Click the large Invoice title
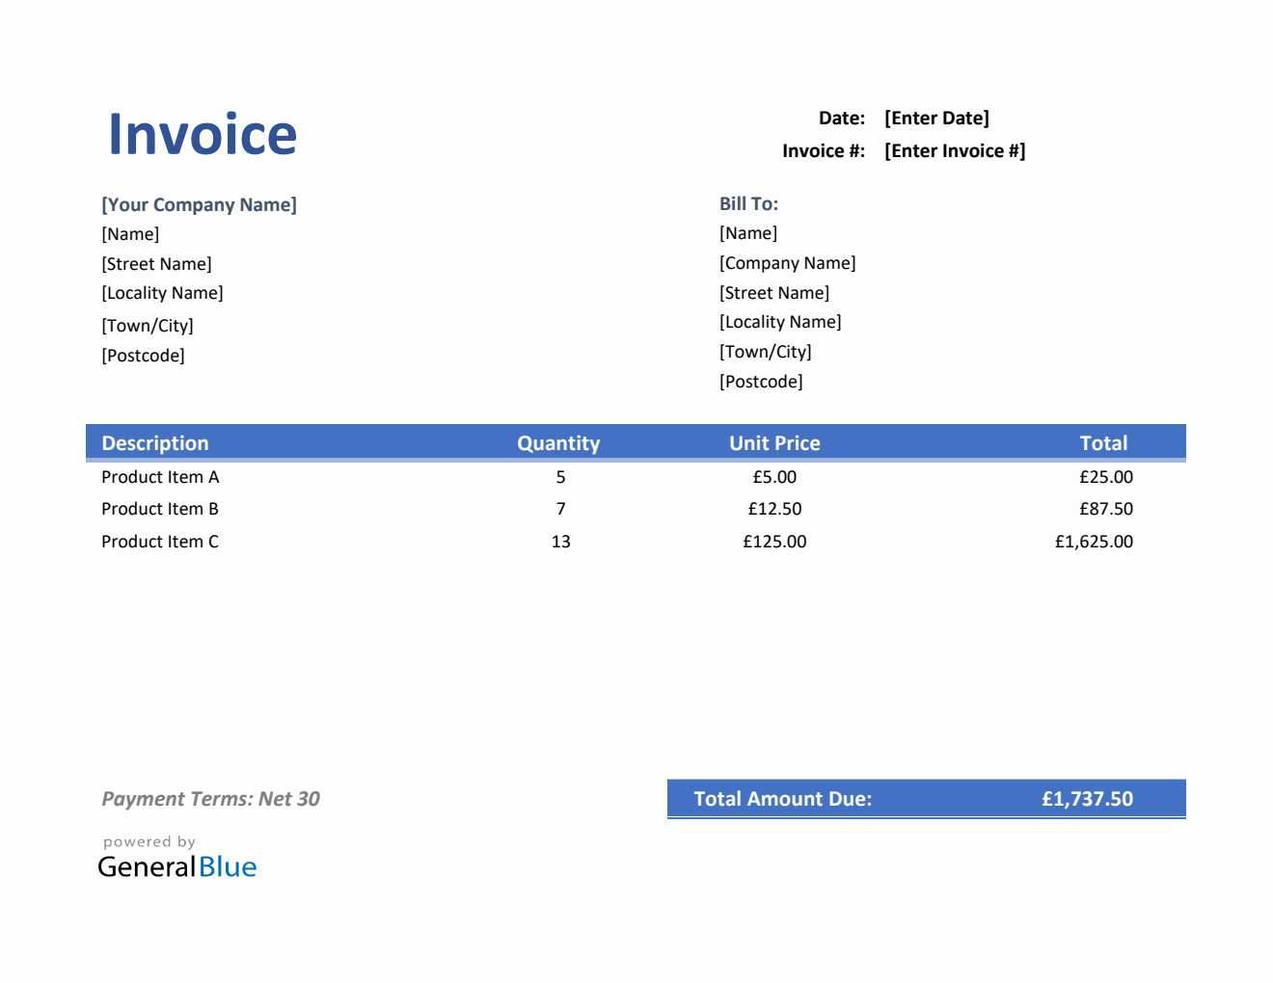This screenshot has width=1273, height=983. tap(203, 134)
